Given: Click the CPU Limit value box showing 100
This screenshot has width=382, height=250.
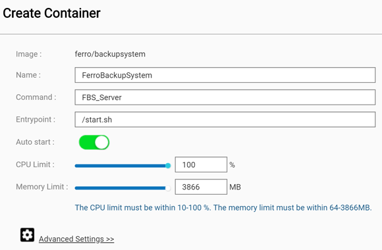Looking at the screenshot, I should click(201, 164).
